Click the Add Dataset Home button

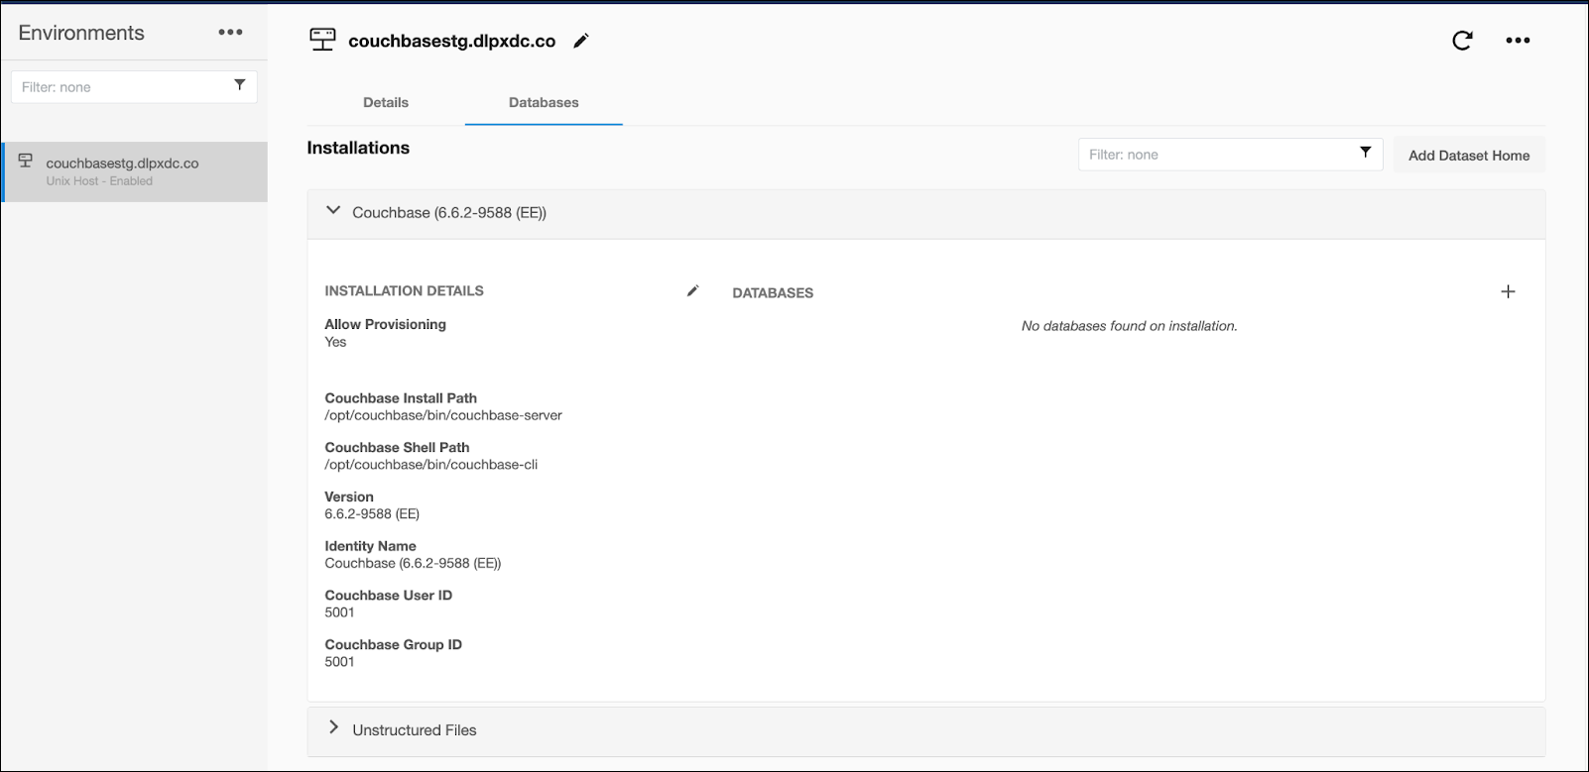coord(1468,156)
